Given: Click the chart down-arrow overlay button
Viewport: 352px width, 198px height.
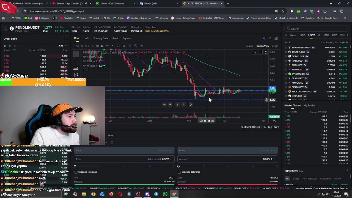Looking at the screenshot, I should tap(255, 52).
